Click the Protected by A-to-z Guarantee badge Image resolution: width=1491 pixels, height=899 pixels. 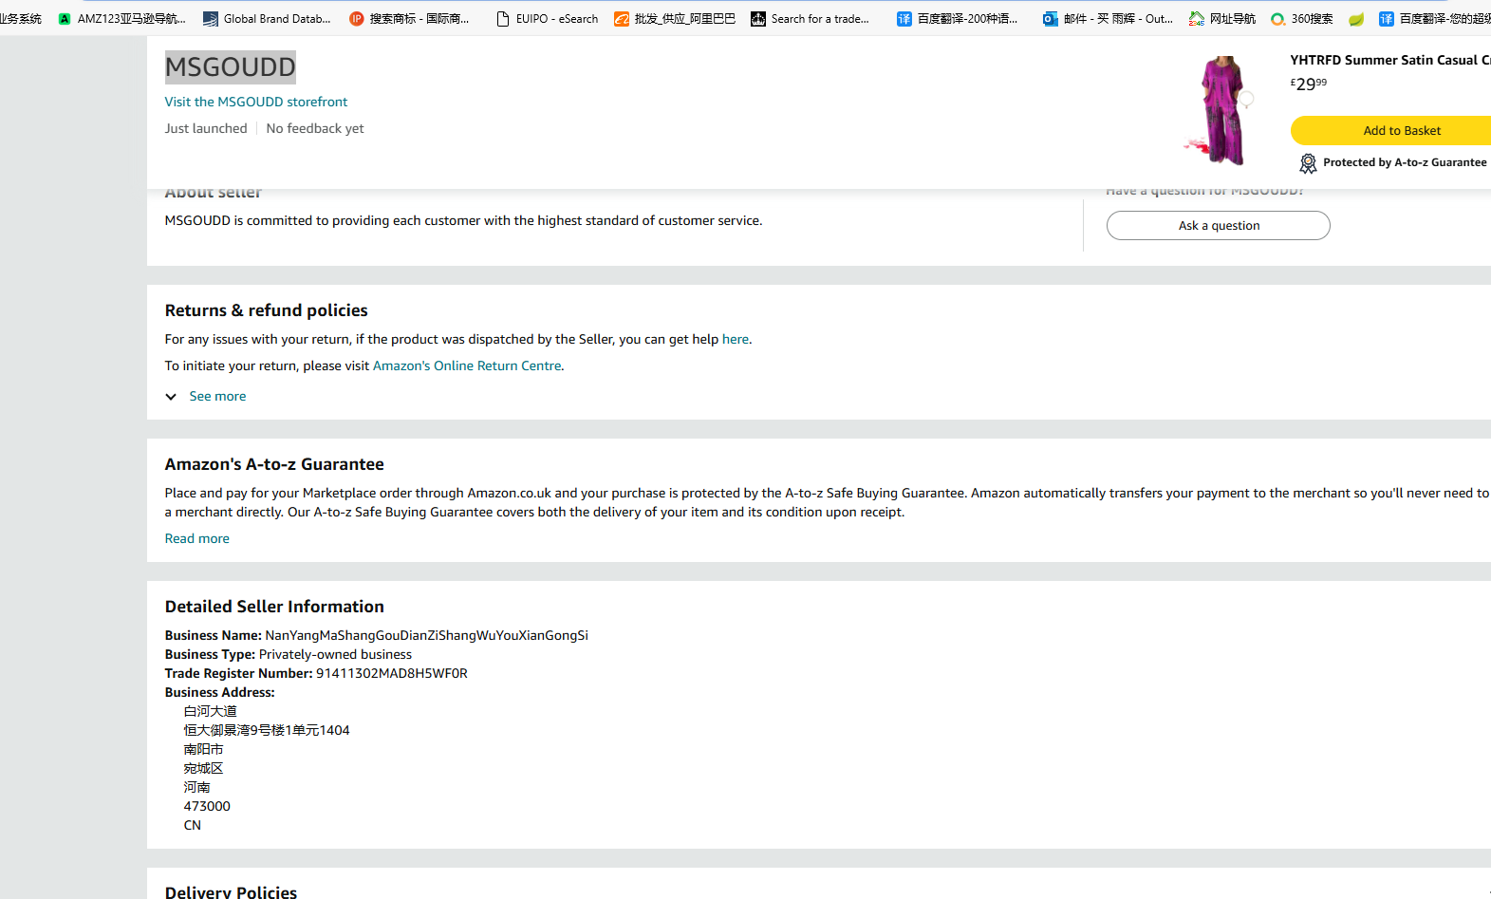1393,163
